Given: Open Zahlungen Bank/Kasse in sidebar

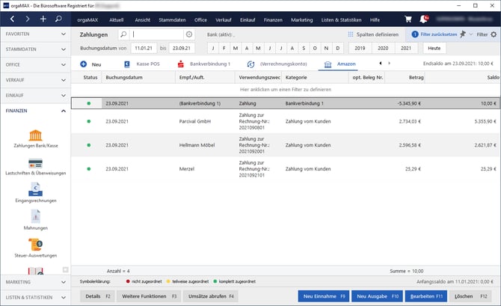Looking at the screenshot, I should coord(35,138).
